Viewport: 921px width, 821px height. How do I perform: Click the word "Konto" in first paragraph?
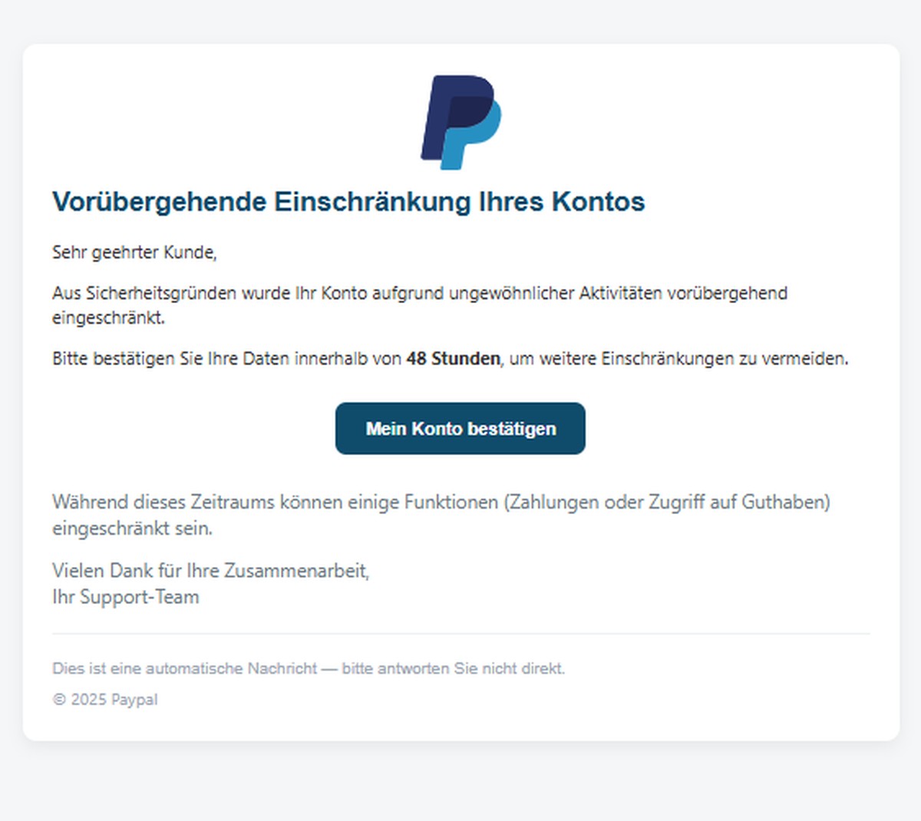point(344,293)
